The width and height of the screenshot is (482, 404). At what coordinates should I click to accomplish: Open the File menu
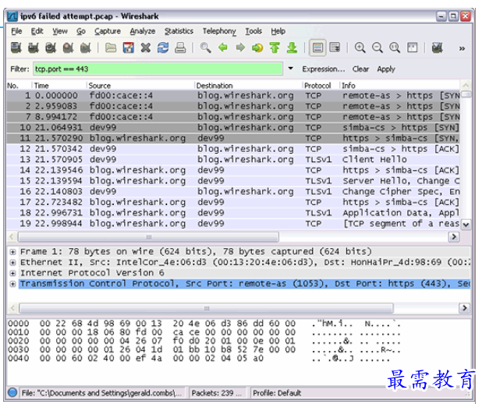coord(16,31)
